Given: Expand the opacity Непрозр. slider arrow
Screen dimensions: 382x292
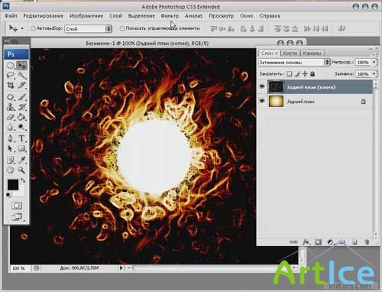Looking at the screenshot, I should (x=374, y=62).
